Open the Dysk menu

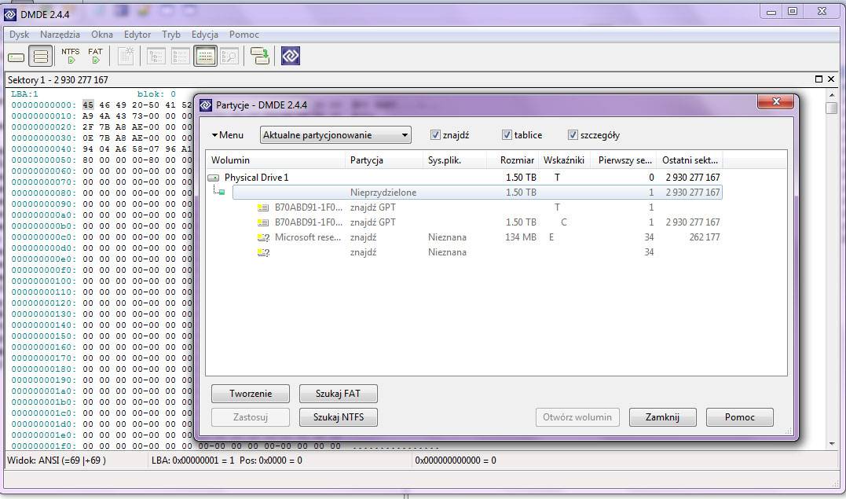coord(20,35)
